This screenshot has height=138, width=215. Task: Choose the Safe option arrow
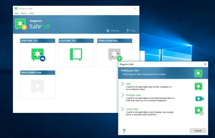pyautogui.click(x=122, y=84)
